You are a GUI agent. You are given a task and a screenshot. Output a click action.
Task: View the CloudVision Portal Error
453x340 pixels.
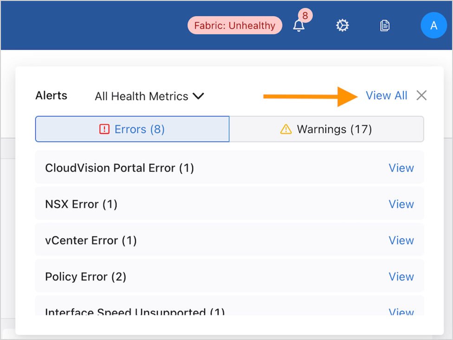[401, 168]
